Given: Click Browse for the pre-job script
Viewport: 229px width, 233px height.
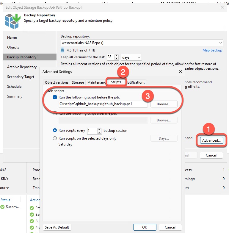Looking at the screenshot, I should (x=164, y=104).
